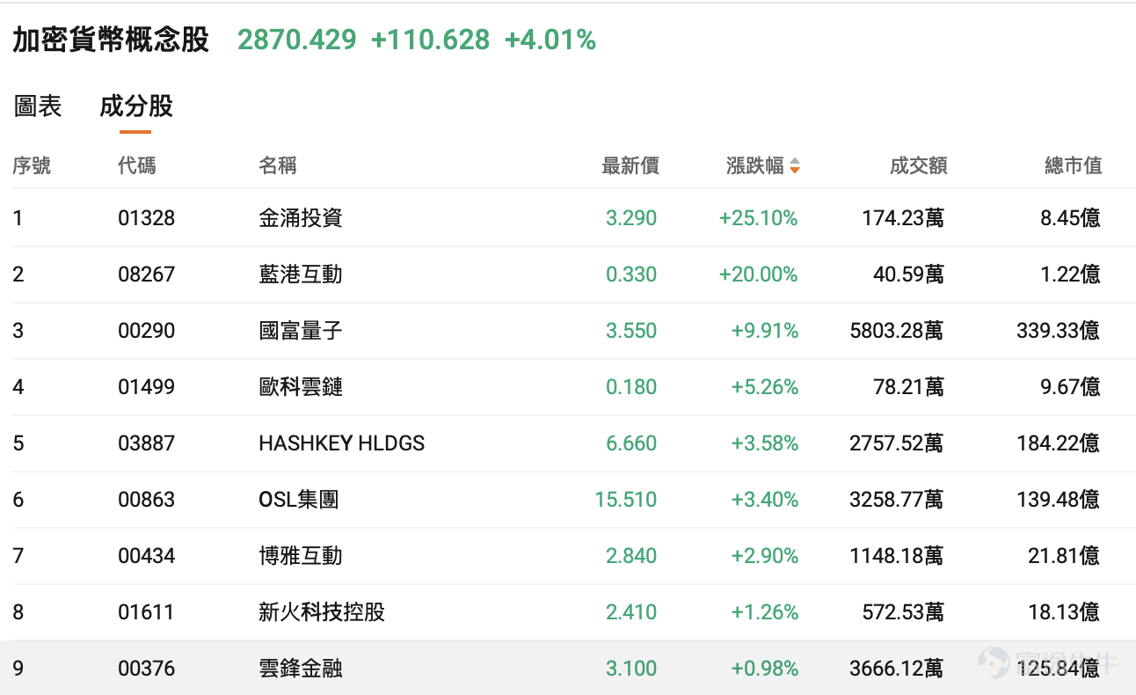Click turnover 174.23萬
The width and height of the screenshot is (1136, 695).
[903, 218]
